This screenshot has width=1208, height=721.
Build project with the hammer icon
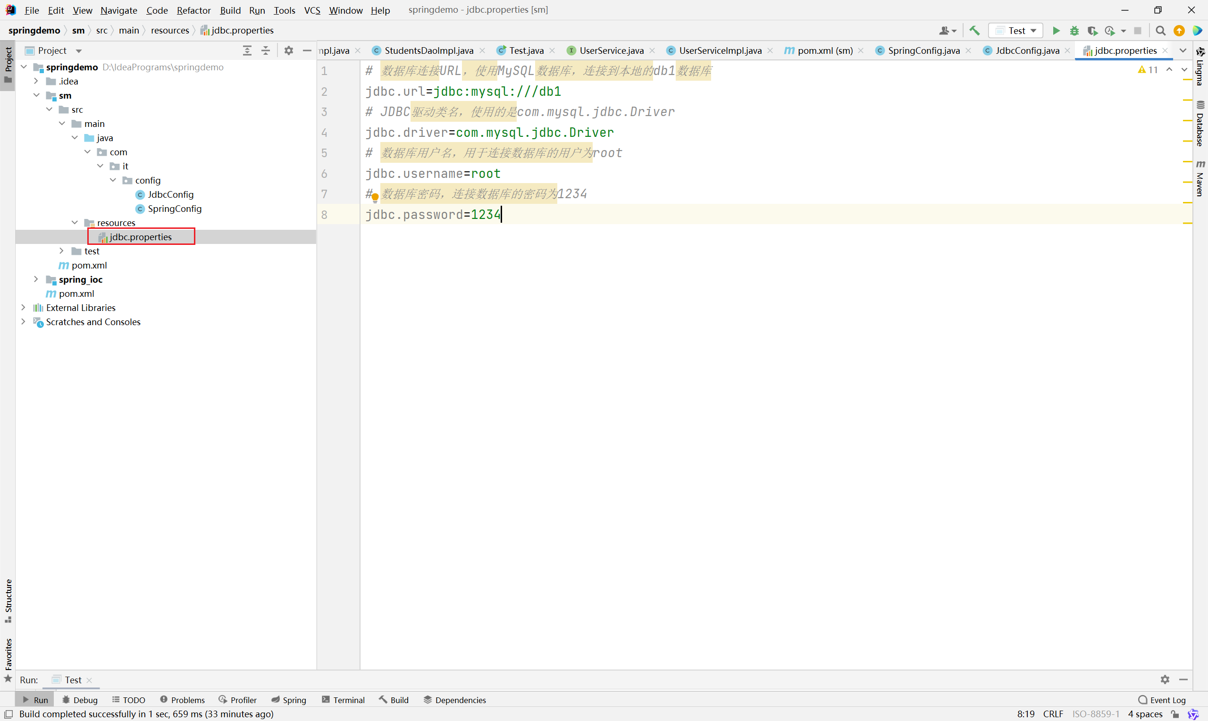pyautogui.click(x=974, y=31)
